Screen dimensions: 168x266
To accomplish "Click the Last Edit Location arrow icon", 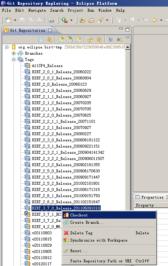I will (x=146, y=20).
